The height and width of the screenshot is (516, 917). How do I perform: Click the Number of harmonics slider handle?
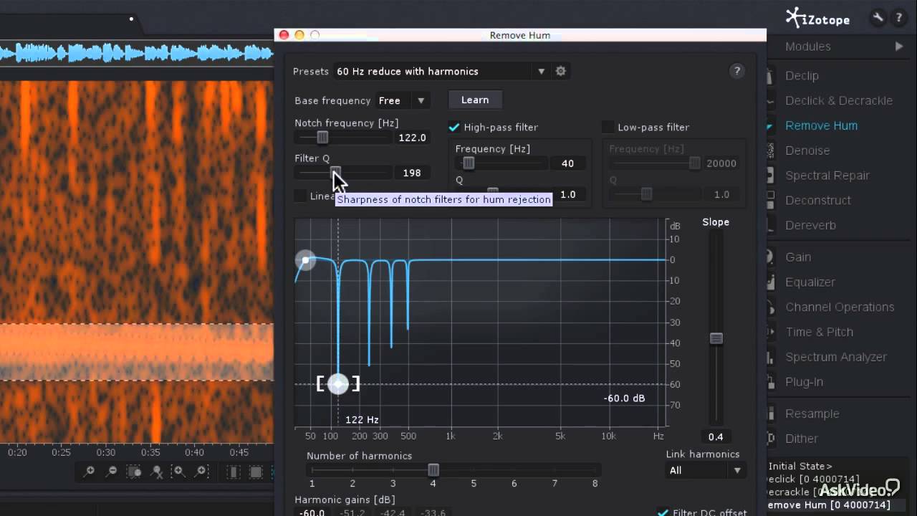[433, 469]
